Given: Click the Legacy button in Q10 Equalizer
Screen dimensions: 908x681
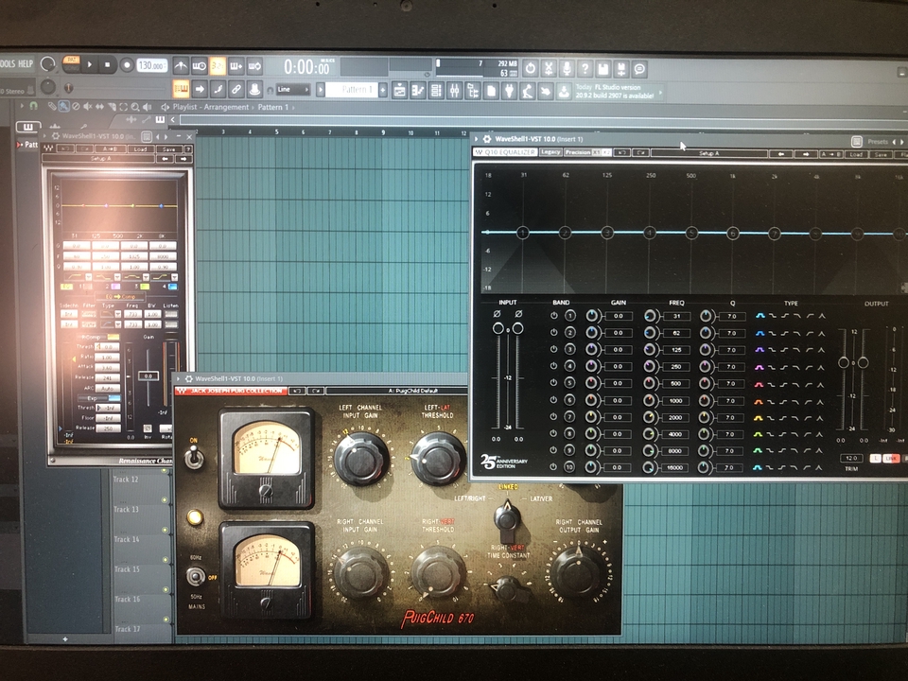Looking at the screenshot, I should tap(550, 152).
